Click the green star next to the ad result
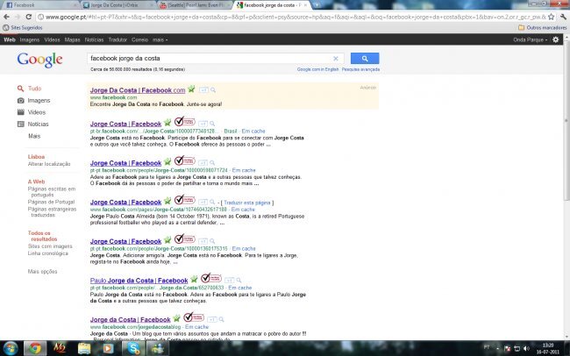Viewport: 570px width, 356px height. tap(191, 89)
